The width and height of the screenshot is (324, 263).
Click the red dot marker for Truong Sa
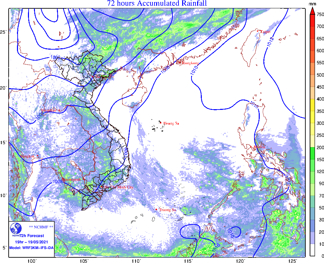(156, 209)
